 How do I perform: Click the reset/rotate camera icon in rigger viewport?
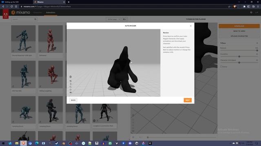(71, 81)
